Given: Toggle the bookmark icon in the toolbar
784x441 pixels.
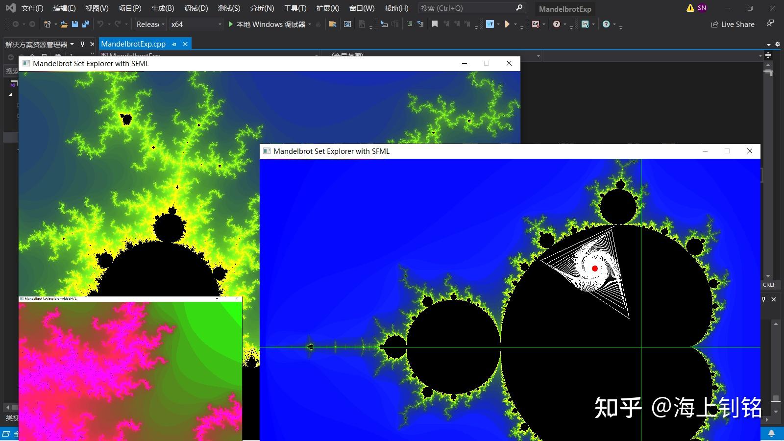Looking at the screenshot, I should pos(435,24).
